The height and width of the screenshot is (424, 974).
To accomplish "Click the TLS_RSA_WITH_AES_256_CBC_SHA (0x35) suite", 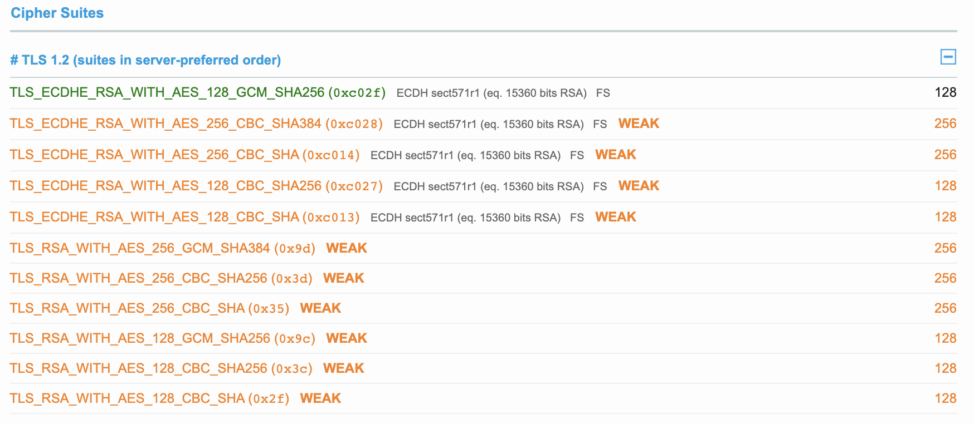I will pos(149,308).
